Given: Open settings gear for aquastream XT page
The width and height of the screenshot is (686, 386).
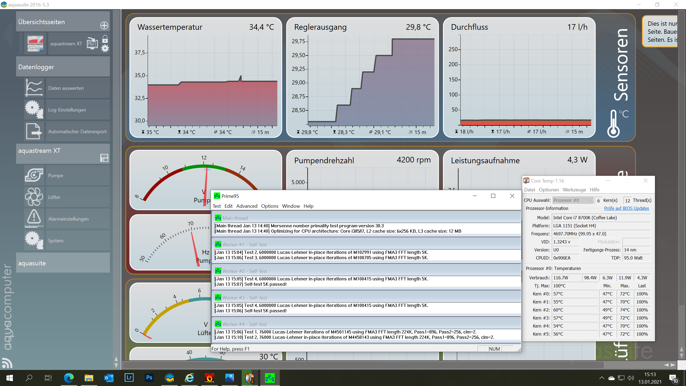Looking at the screenshot, I should (105, 49).
